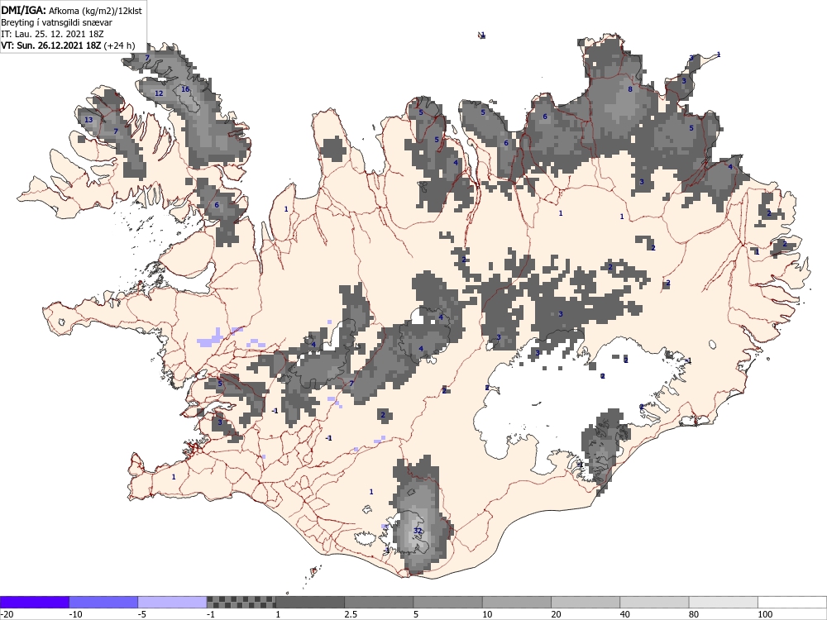Image resolution: width=827 pixels, height=620 pixels.
Task: Click the light lavender -5 to -1 legend swatch
Action: point(173,602)
